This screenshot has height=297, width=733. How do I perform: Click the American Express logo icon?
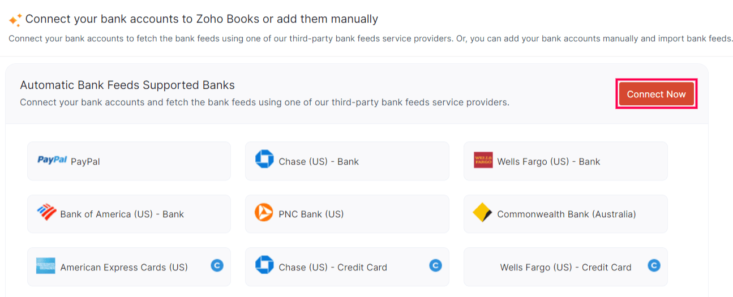[46, 266]
